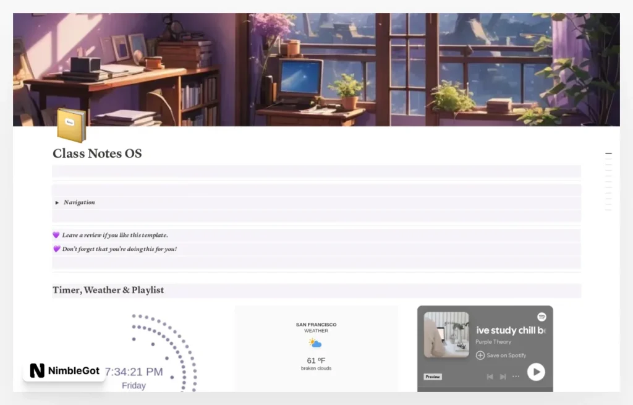Open the 'Leave a review' callout line

[x=115, y=236]
